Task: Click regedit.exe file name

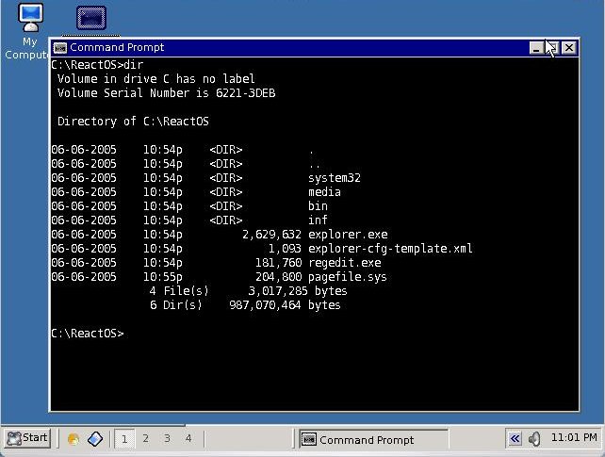Action: tap(345, 263)
